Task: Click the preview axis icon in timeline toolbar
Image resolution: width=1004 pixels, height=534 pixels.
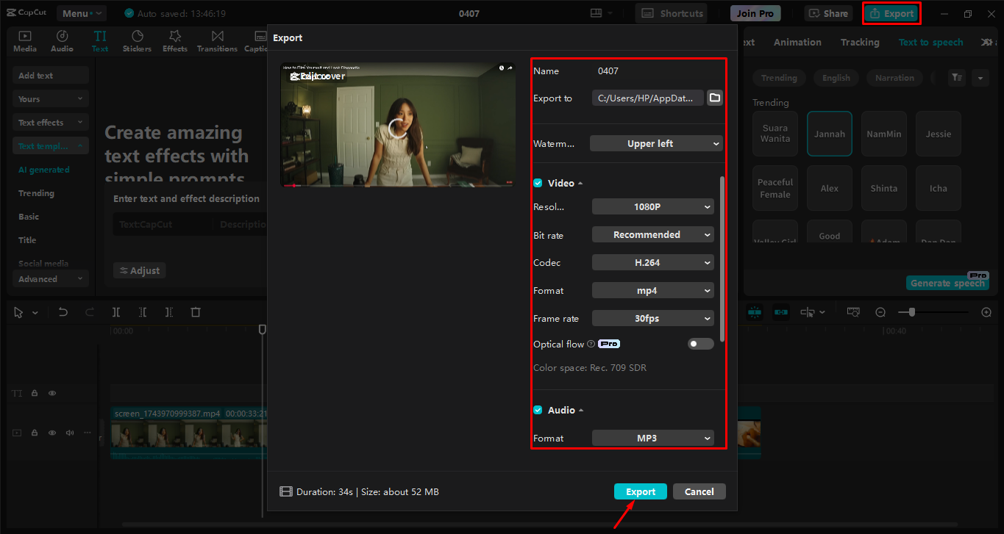Action: [808, 312]
